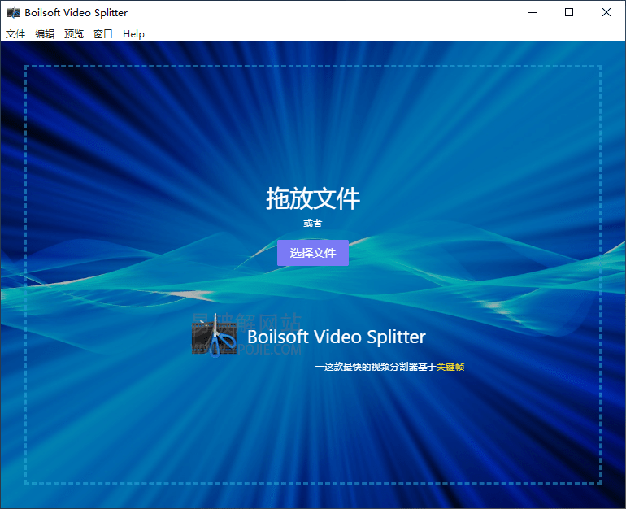
Task: Open the 文件 menu
Action: pyautogui.click(x=15, y=34)
